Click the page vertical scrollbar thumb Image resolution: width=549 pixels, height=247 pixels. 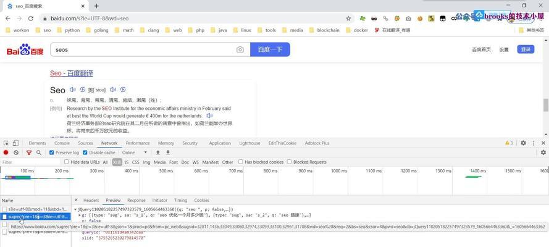click(x=545, y=106)
